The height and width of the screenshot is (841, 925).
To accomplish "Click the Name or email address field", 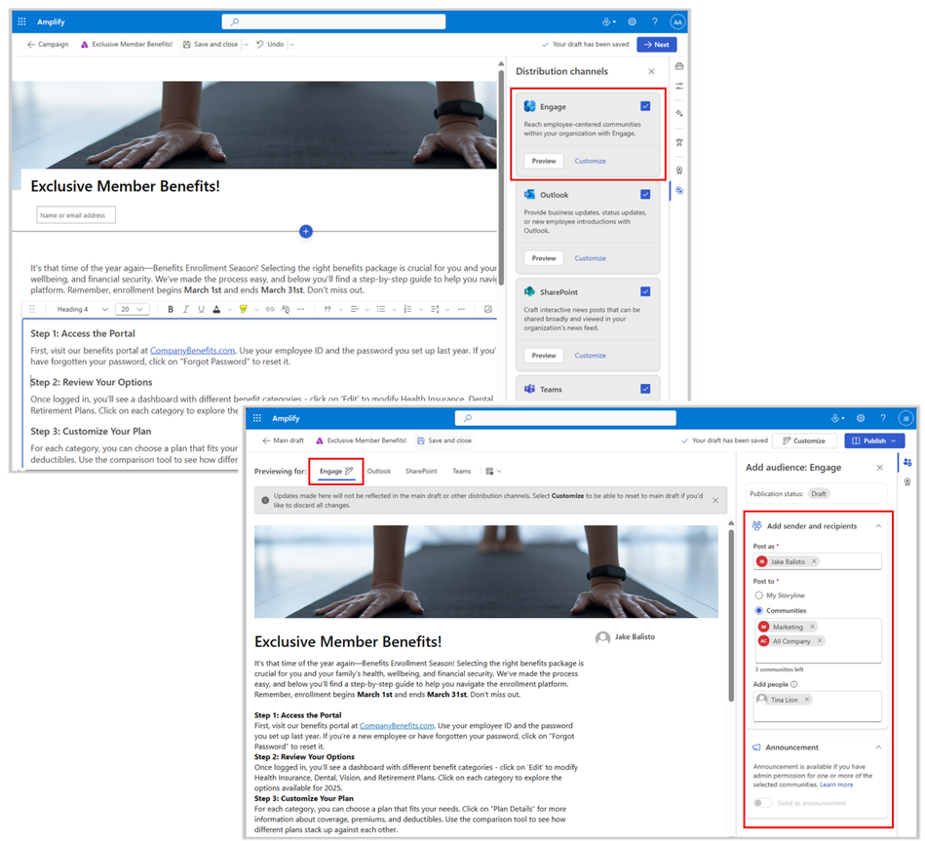I will pyautogui.click(x=76, y=215).
